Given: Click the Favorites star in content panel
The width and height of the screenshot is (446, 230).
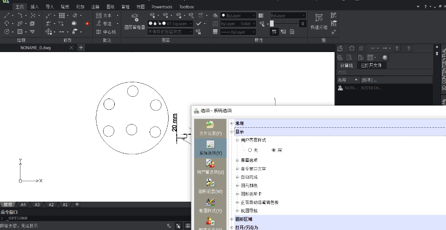Looking at the screenshot, I should (361, 48).
